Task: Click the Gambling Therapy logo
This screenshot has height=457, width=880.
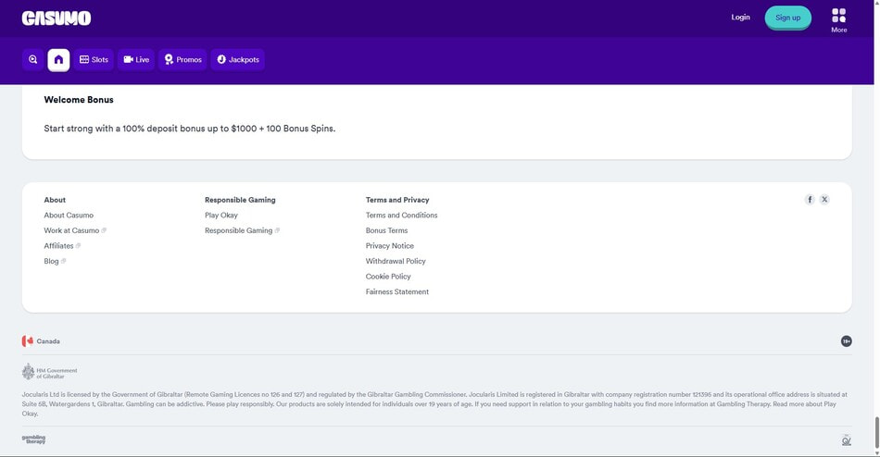Action: [33, 439]
